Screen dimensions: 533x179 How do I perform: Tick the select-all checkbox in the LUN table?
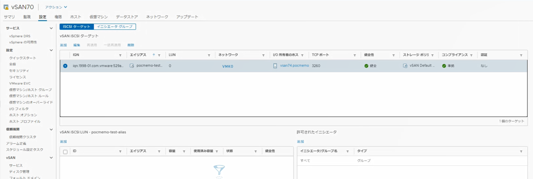pyautogui.click(x=65, y=151)
